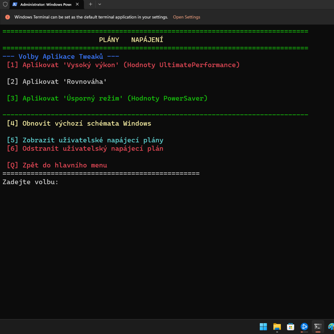The width and height of the screenshot is (334, 334).
Task: Open Microsoft Store from the taskbar
Action: tap(290, 327)
